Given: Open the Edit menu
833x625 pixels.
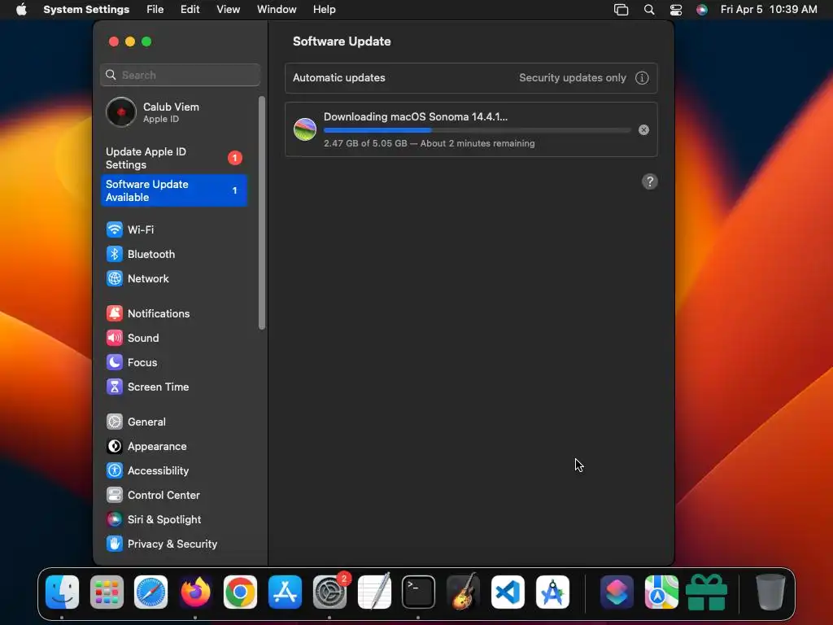Looking at the screenshot, I should click(190, 10).
